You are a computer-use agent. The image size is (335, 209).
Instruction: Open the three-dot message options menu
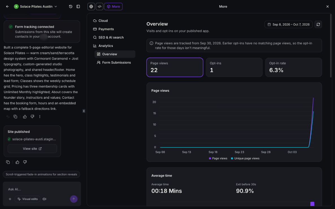point(40,116)
